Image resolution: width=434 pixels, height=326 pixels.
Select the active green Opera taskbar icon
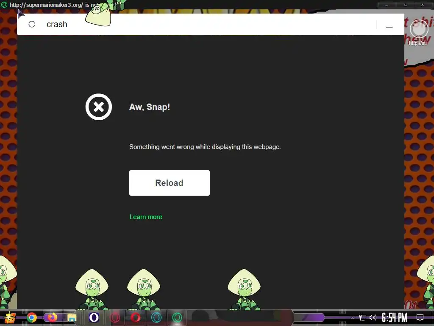point(177,318)
